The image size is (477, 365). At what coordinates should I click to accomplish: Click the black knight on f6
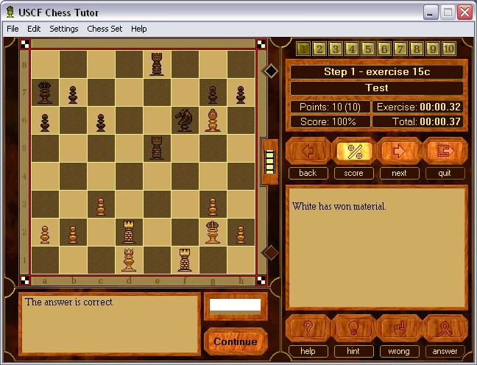pos(185,119)
